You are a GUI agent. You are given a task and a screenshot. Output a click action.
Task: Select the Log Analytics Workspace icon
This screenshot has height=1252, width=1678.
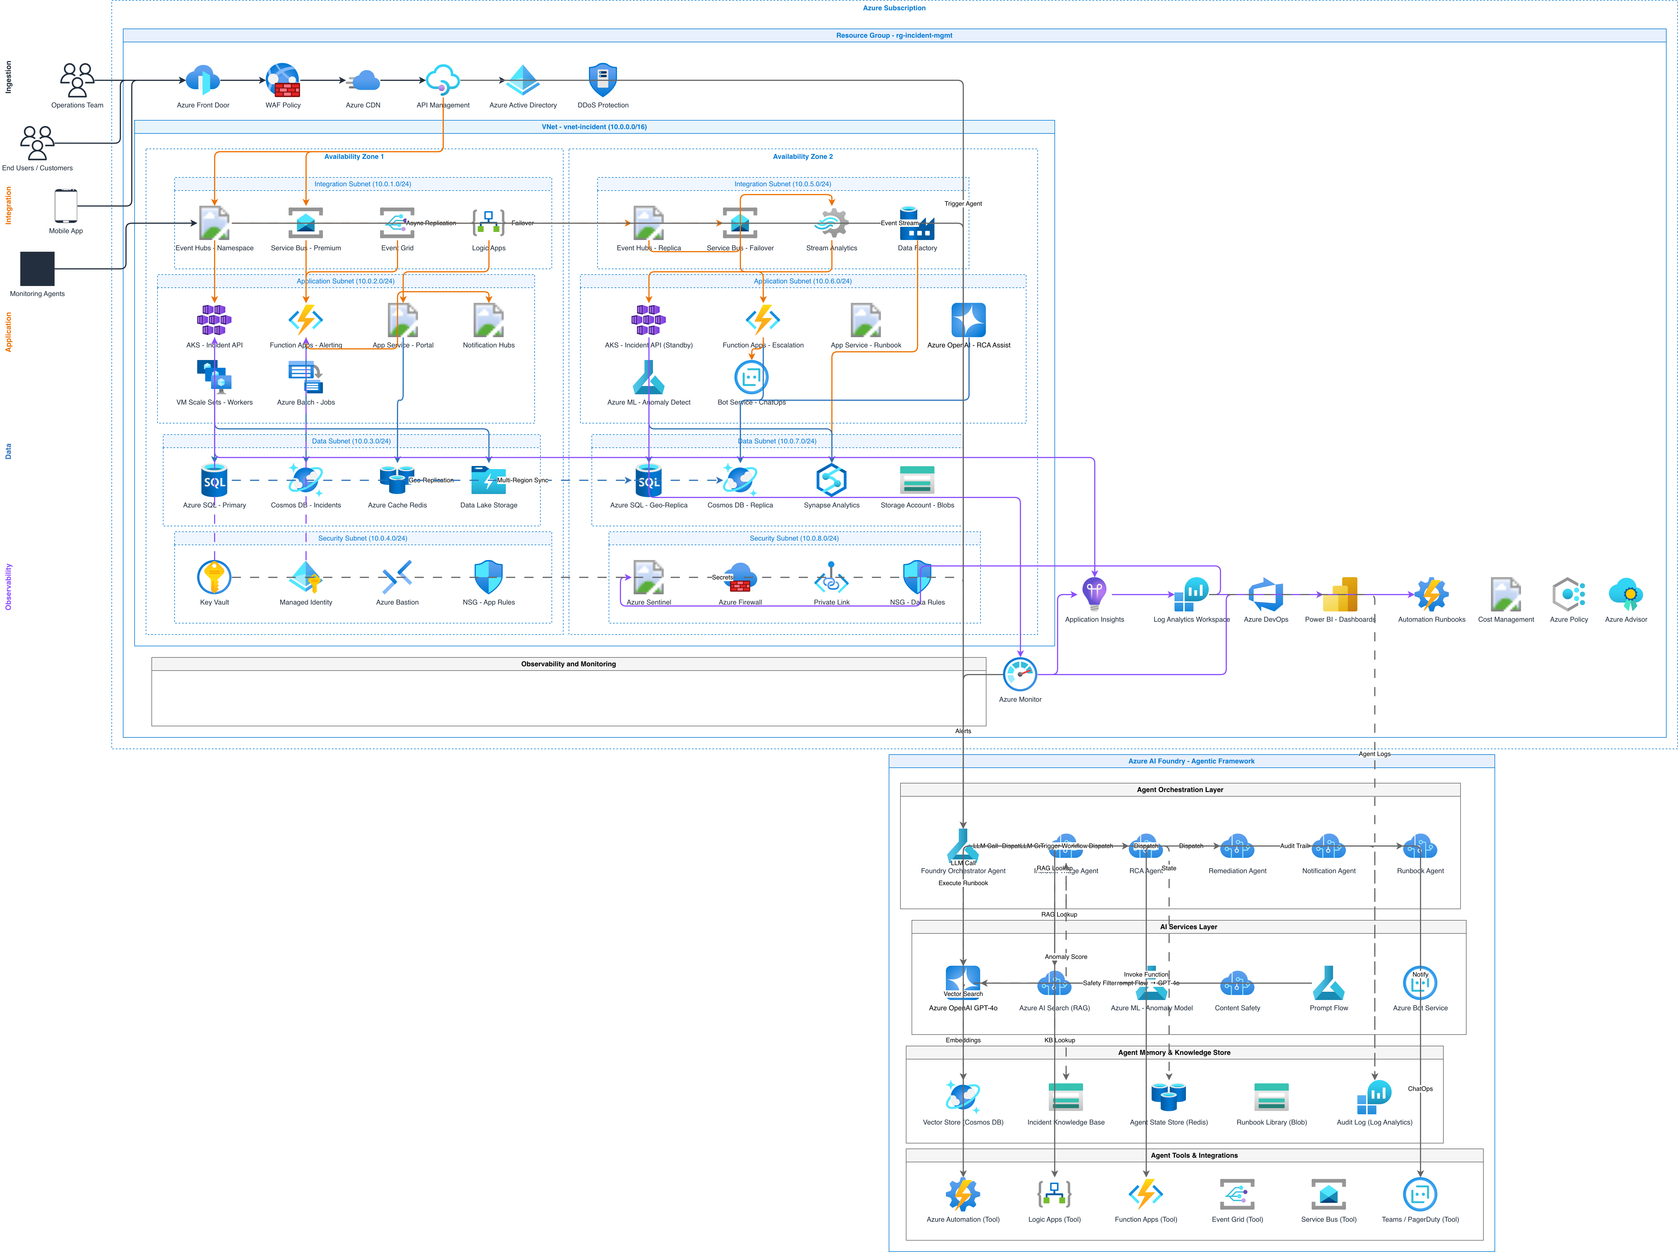[1191, 594]
